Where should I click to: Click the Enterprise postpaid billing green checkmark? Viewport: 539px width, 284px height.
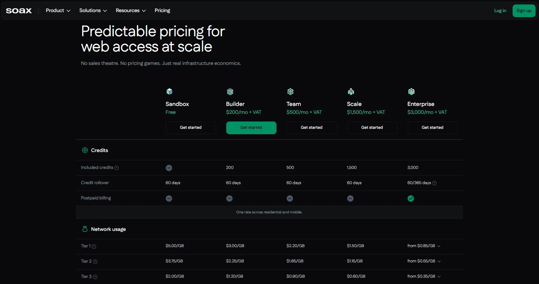[411, 198]
